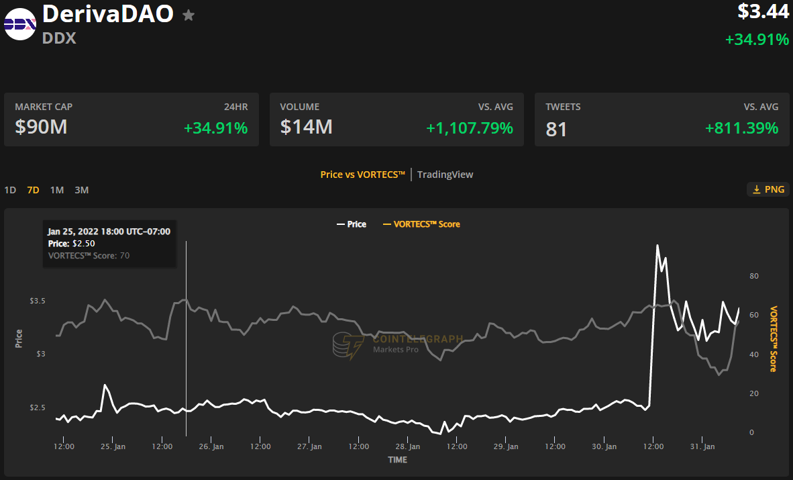The height and width of the screenshot is (480, 793).
Task: Click the Cointelegraph Markets Pro watermark logo
Action: coord(348,345)
